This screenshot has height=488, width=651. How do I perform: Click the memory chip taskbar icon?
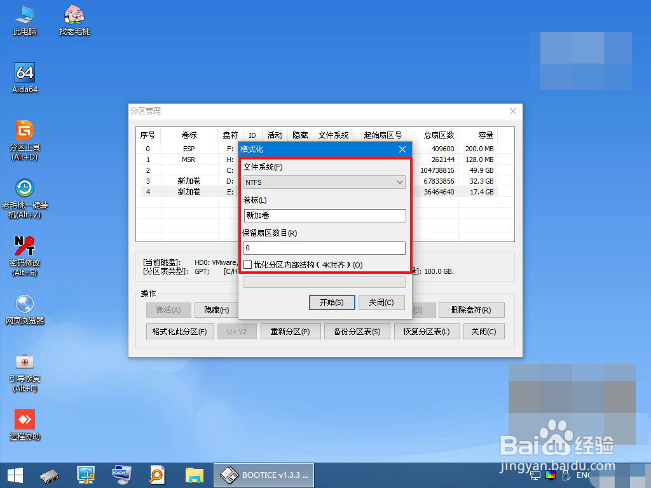(x=50, y=475)
